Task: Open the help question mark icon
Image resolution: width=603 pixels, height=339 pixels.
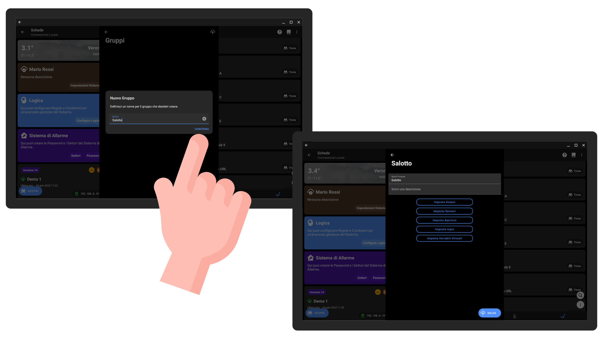Action: pyautogui.click(x=280, y=32)
